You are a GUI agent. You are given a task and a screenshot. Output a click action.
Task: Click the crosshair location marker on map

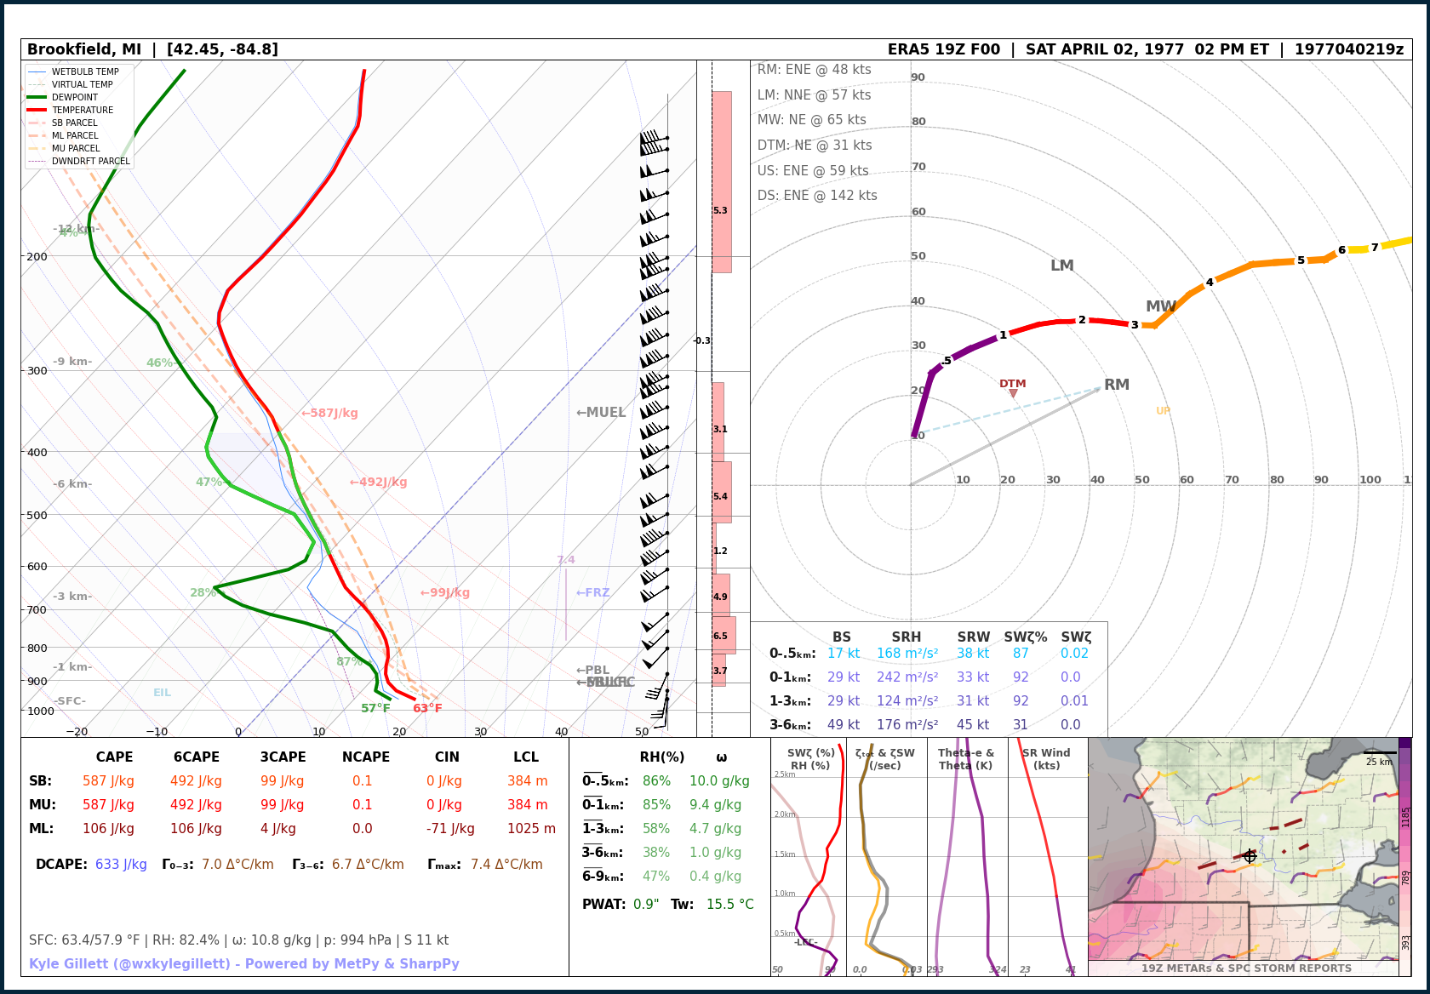coord(1250,856)
